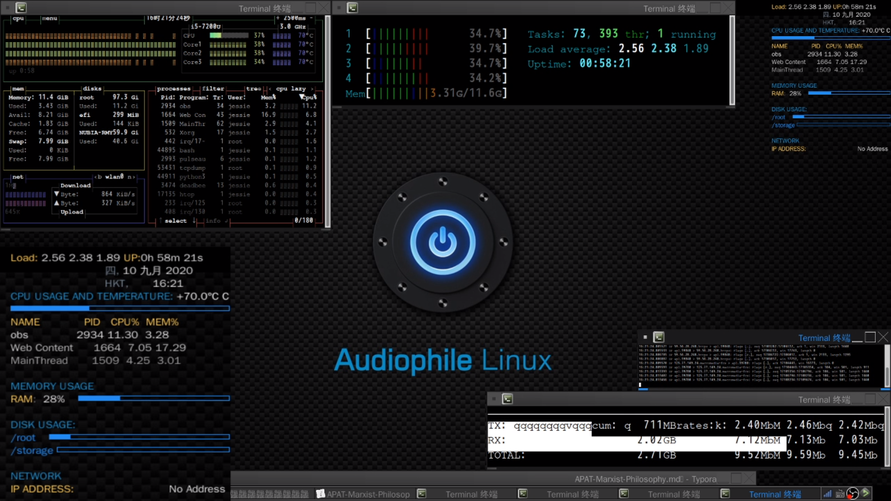The width and height of the screenshot is (891, 501).
Task: Click the CPU 1 usage bar in htop
Action: (x=426, y=34)
